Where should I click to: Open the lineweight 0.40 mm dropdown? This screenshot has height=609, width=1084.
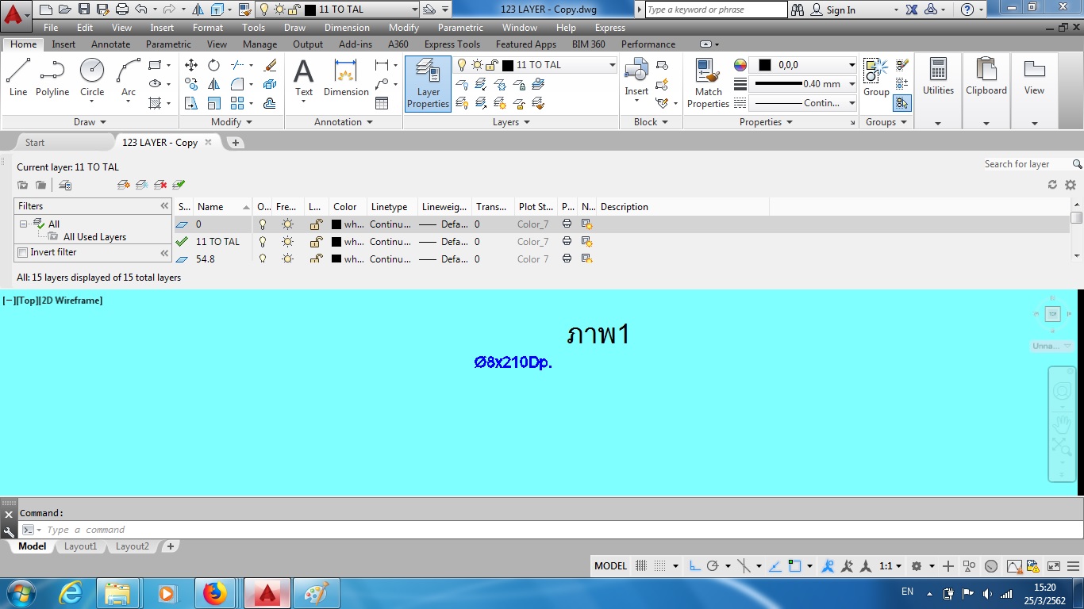click(851, 84)
